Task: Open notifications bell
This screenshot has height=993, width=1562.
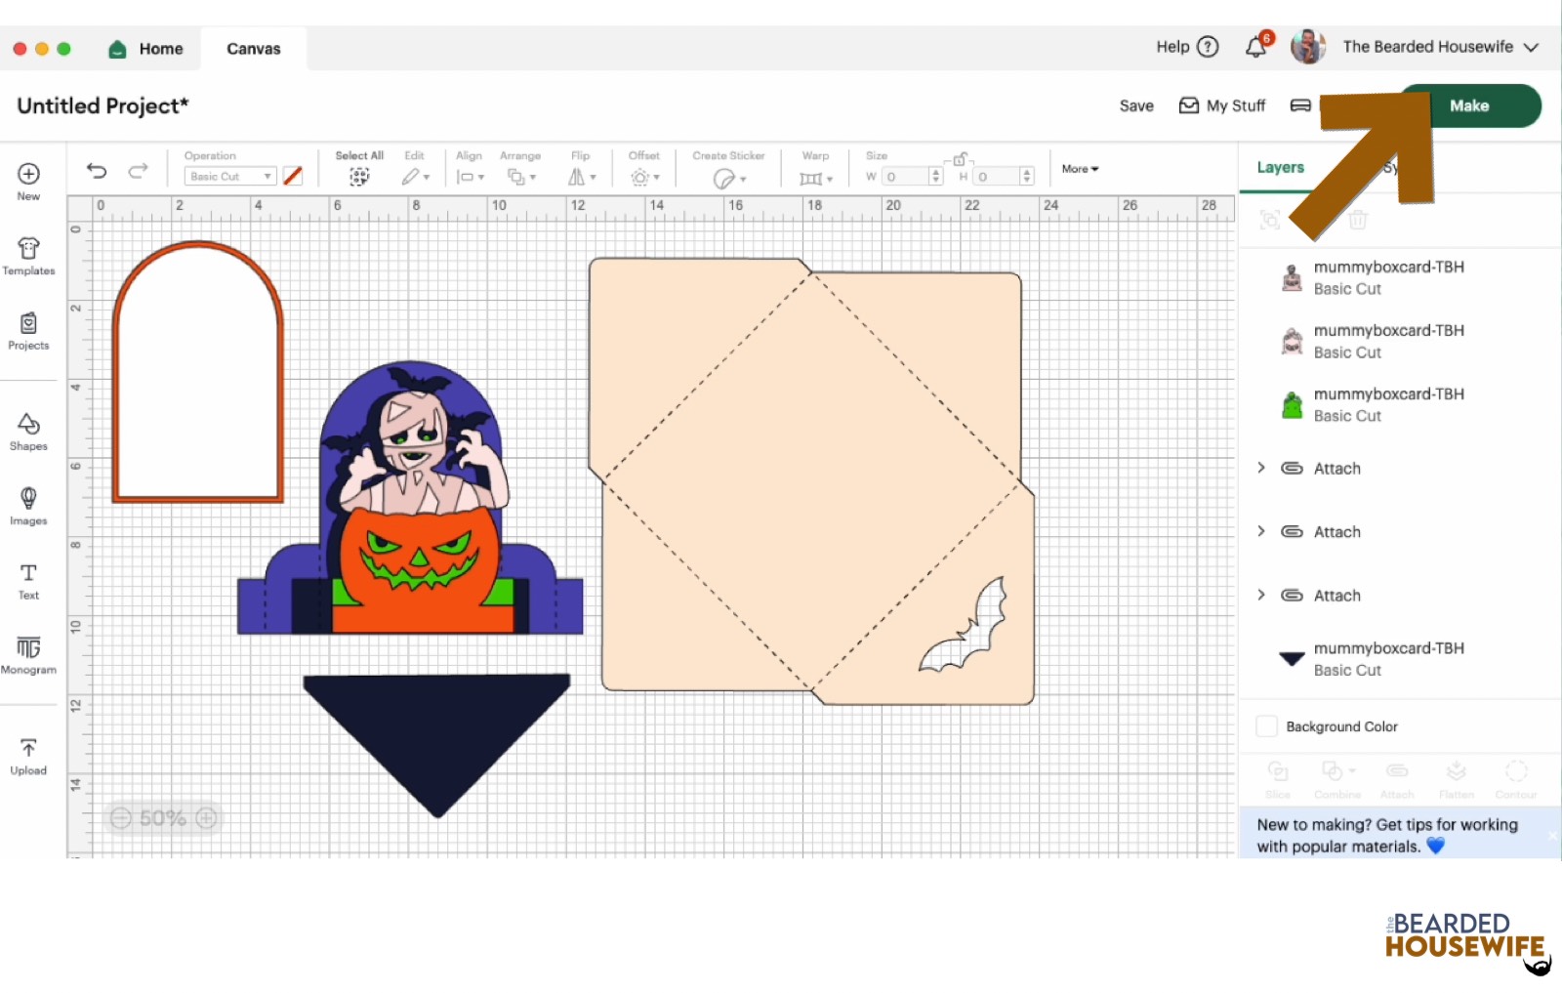Action: tap(1256, 47)
